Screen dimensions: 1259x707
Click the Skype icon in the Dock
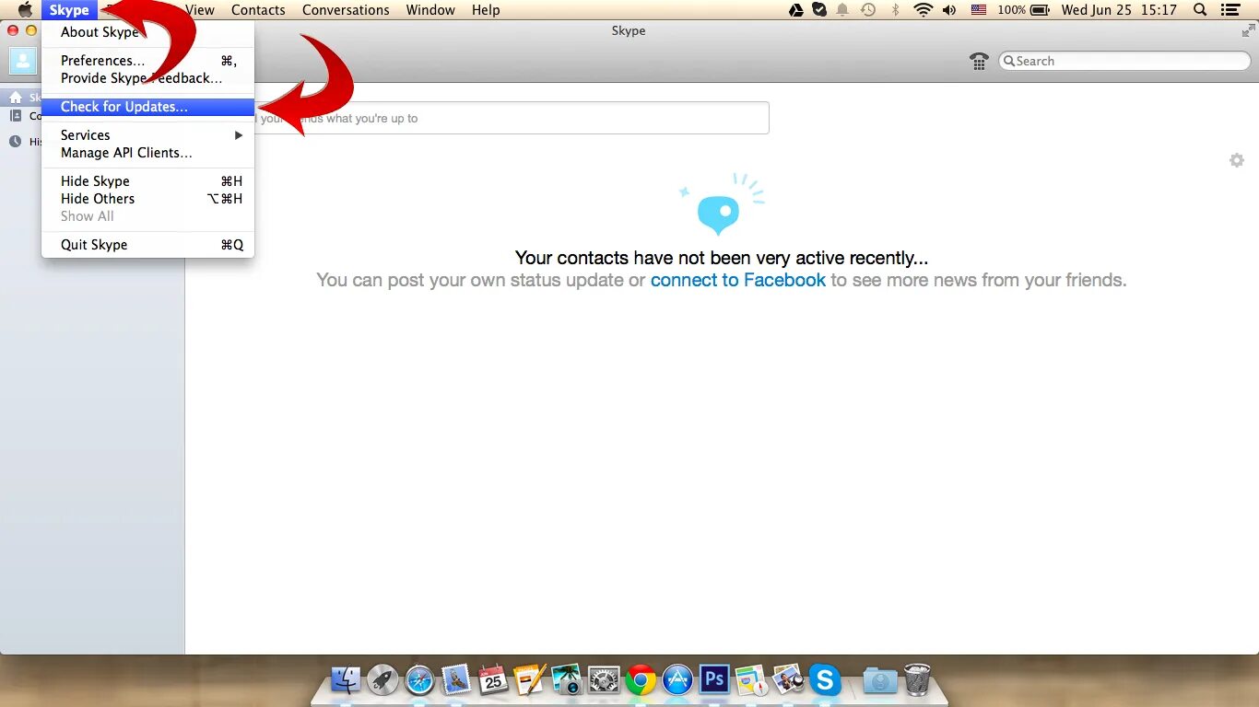[825, 679]
